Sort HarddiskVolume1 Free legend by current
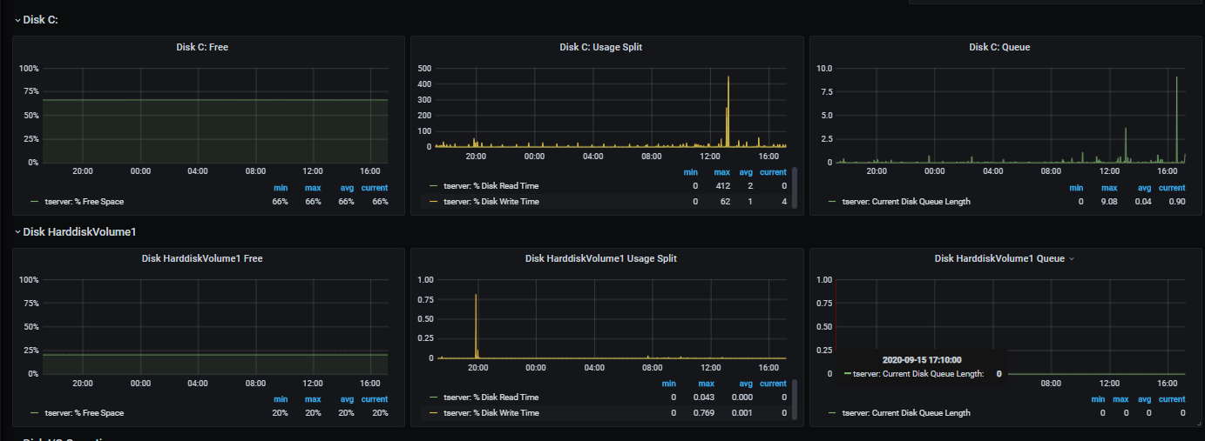 point(375,399)
